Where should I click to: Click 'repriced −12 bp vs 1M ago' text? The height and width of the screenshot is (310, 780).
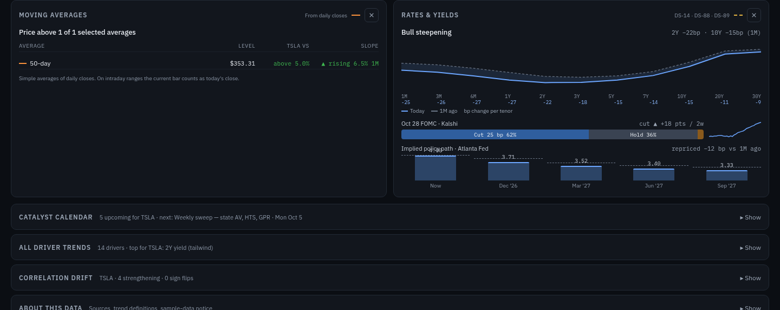716,148
